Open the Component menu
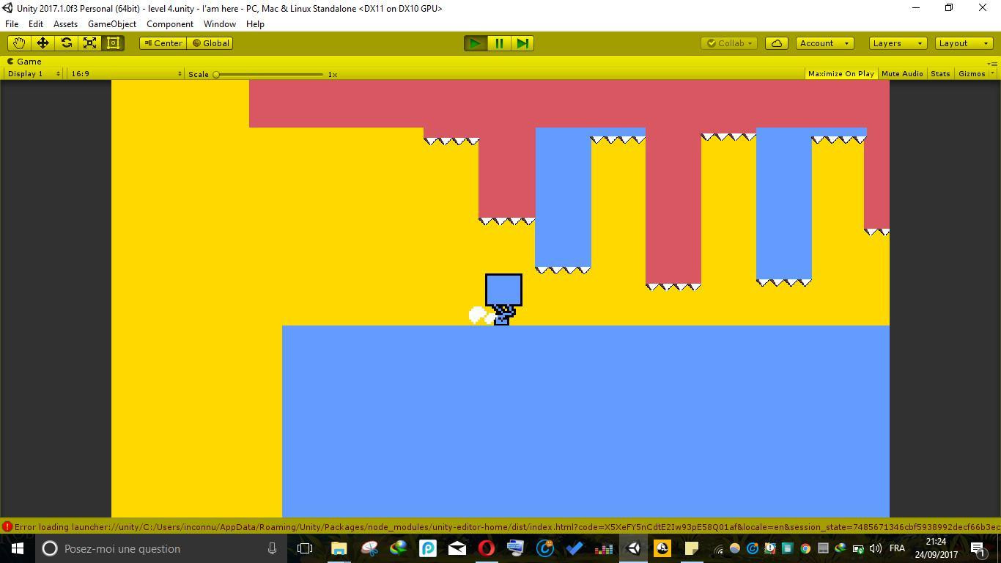The image size is (1001, 563). [169, 24]
